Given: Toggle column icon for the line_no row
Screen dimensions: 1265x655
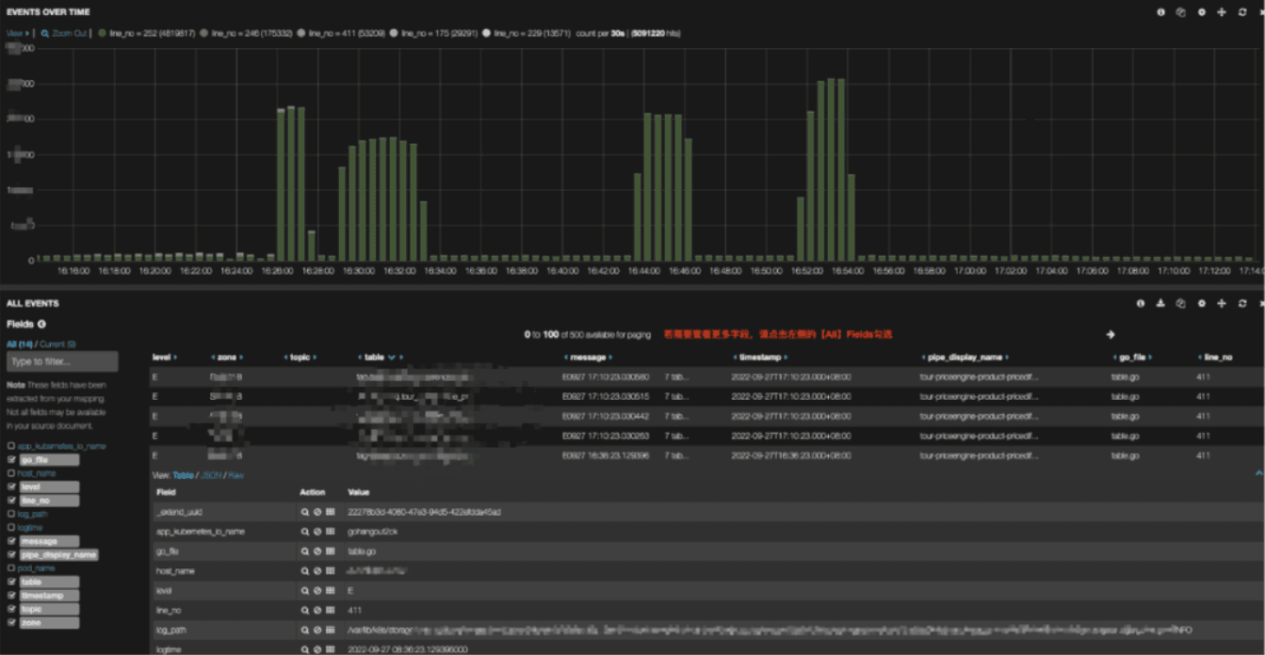Looking at the screenshot, I should [x=330, y=611].
